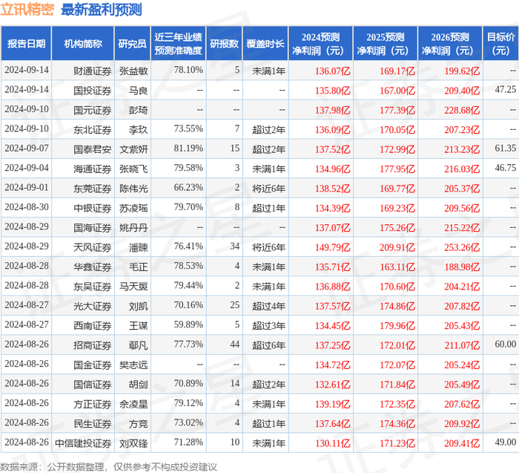
Task: Click researcher name 马良
Action: click(x=139, y=91)
